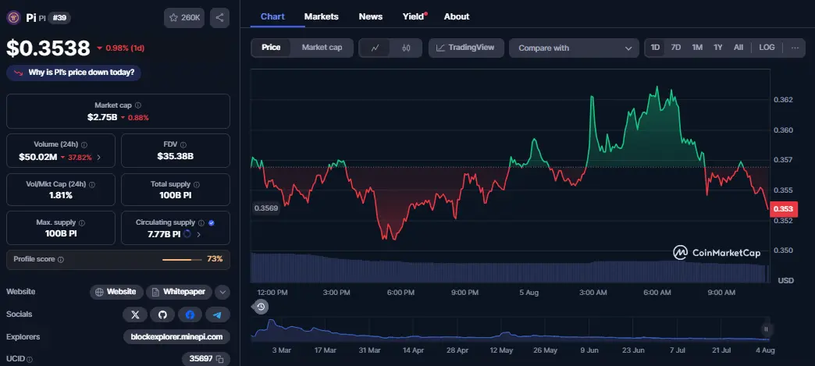The height and width of the screenshot is (366, 815).
Task: Click the 5 Aug x-axis date label
Action: 529,293
